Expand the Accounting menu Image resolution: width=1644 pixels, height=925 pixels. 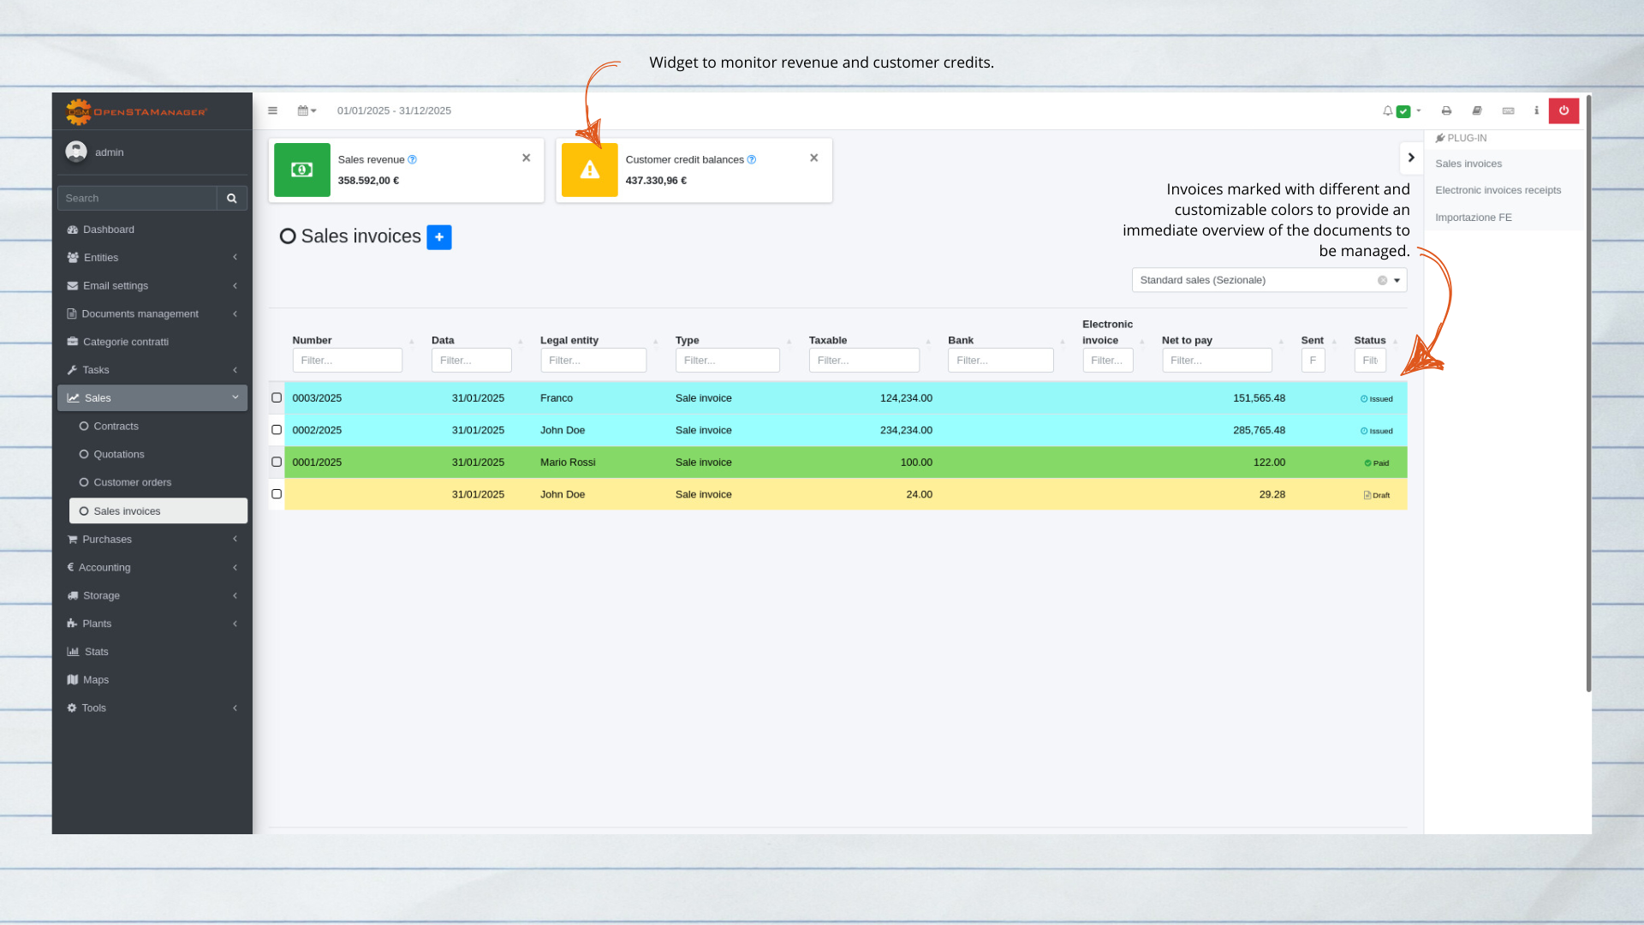(152, 568)
